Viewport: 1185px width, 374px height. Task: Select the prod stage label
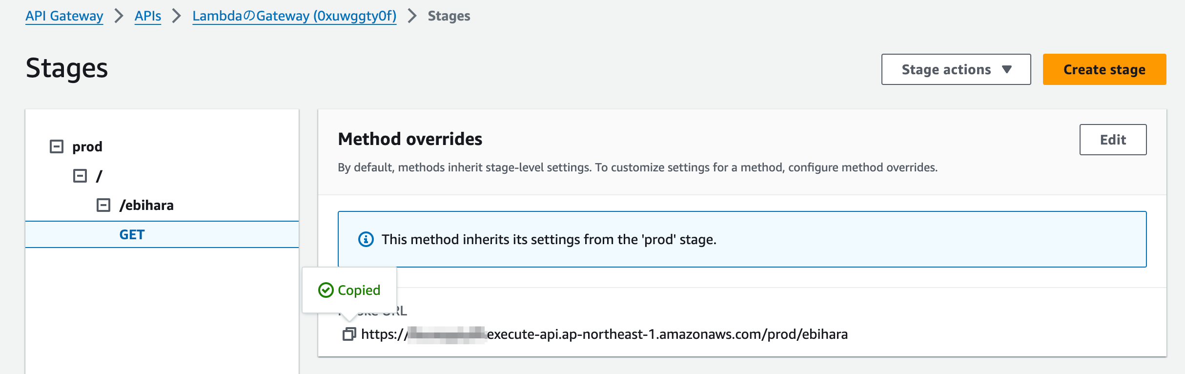pos(87,146)
